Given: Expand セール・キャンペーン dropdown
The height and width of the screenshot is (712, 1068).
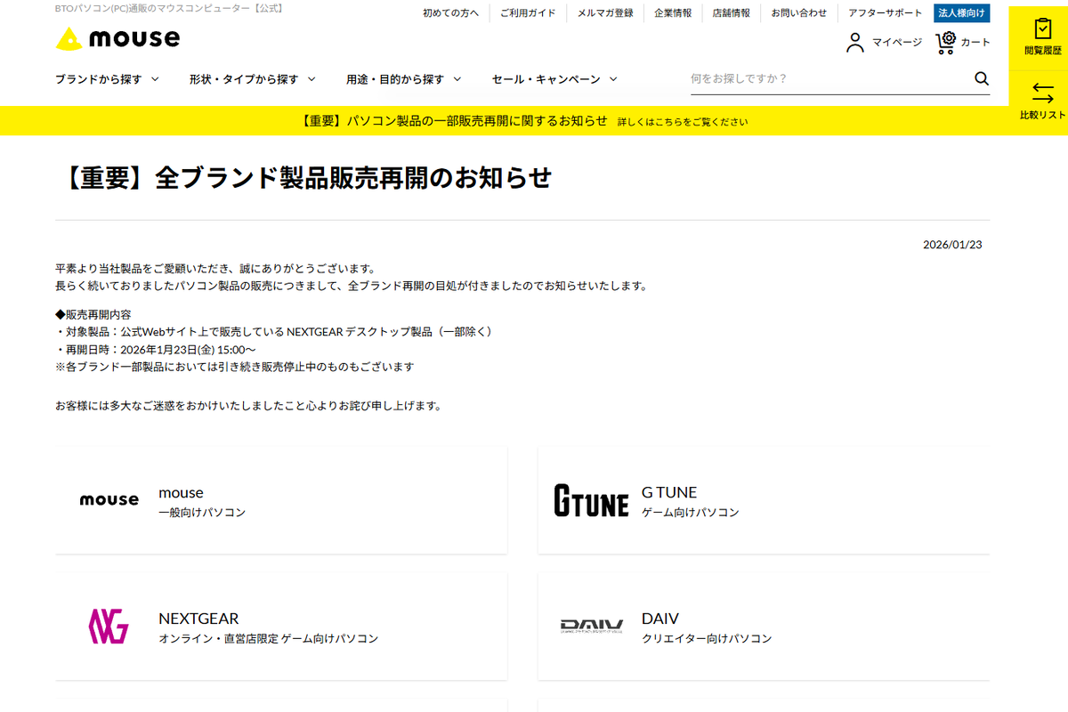Looking at the screenshot, I should 555,79.
